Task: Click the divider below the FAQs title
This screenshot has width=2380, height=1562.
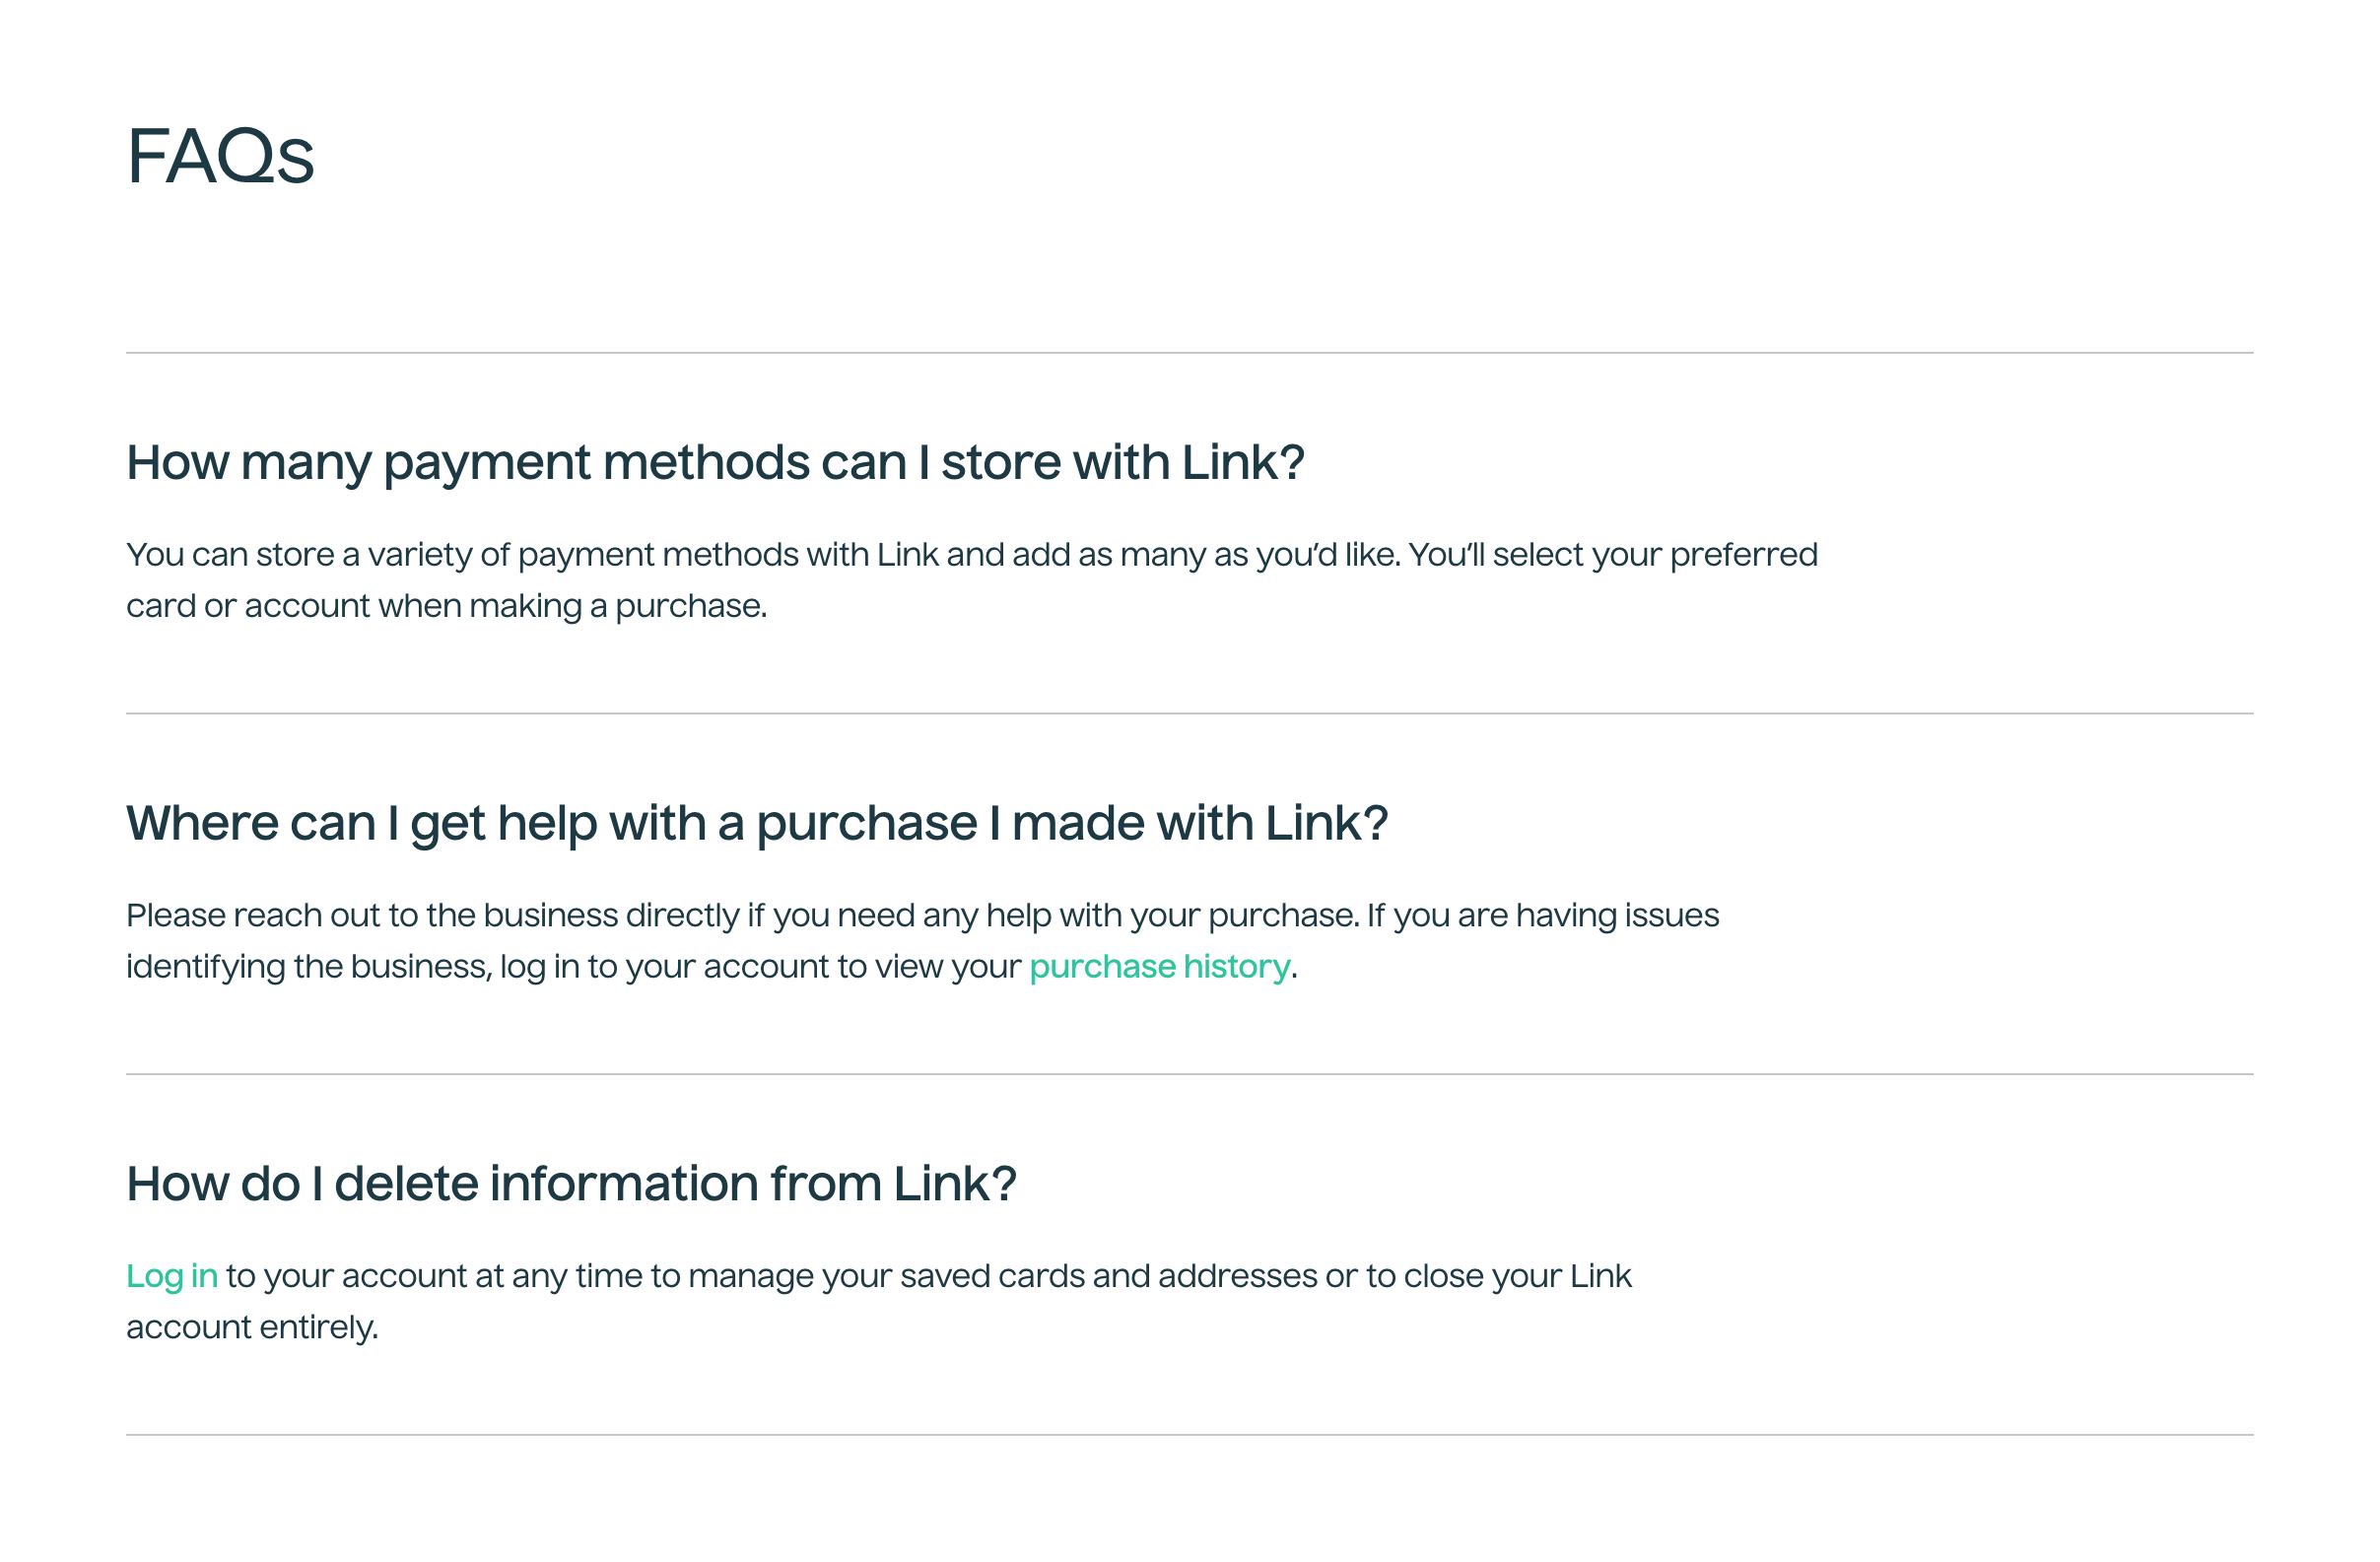Action: click(1190, 351)
